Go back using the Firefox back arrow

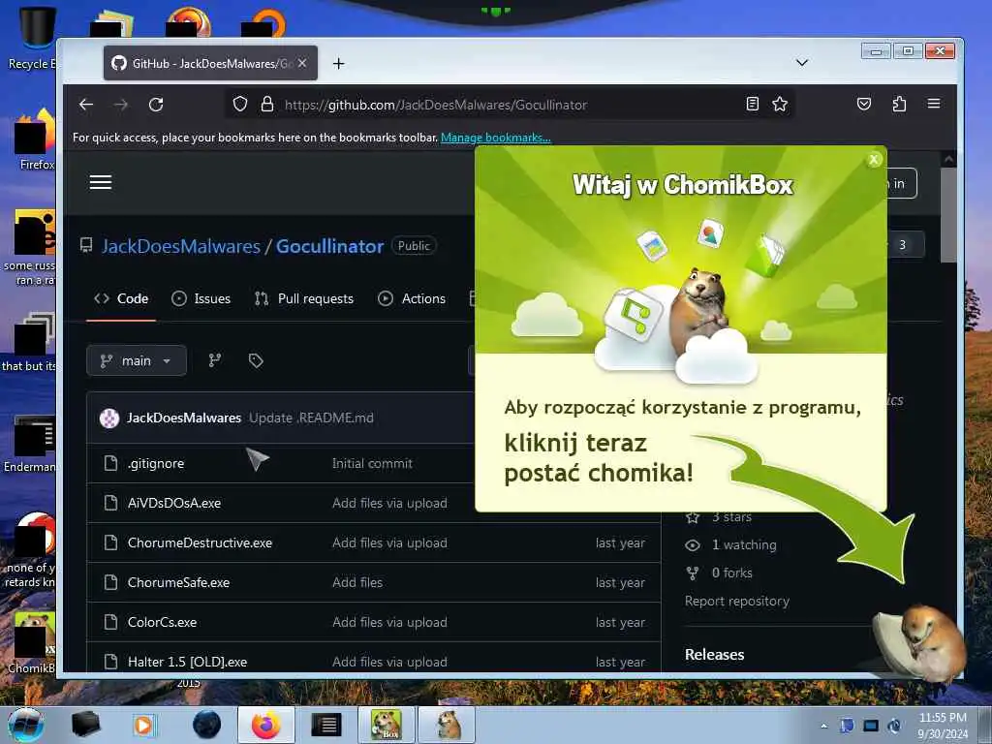click(86, 105)
